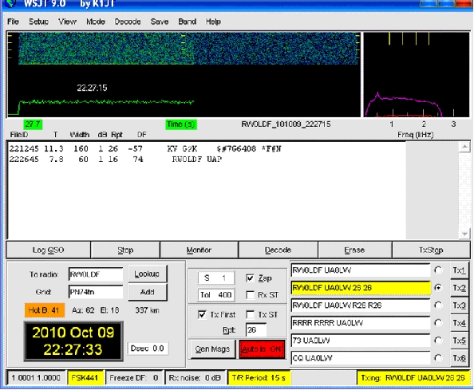The image size is (474, 390).
Task: Click the Txing status message in status bar
Action: point(413,377)
